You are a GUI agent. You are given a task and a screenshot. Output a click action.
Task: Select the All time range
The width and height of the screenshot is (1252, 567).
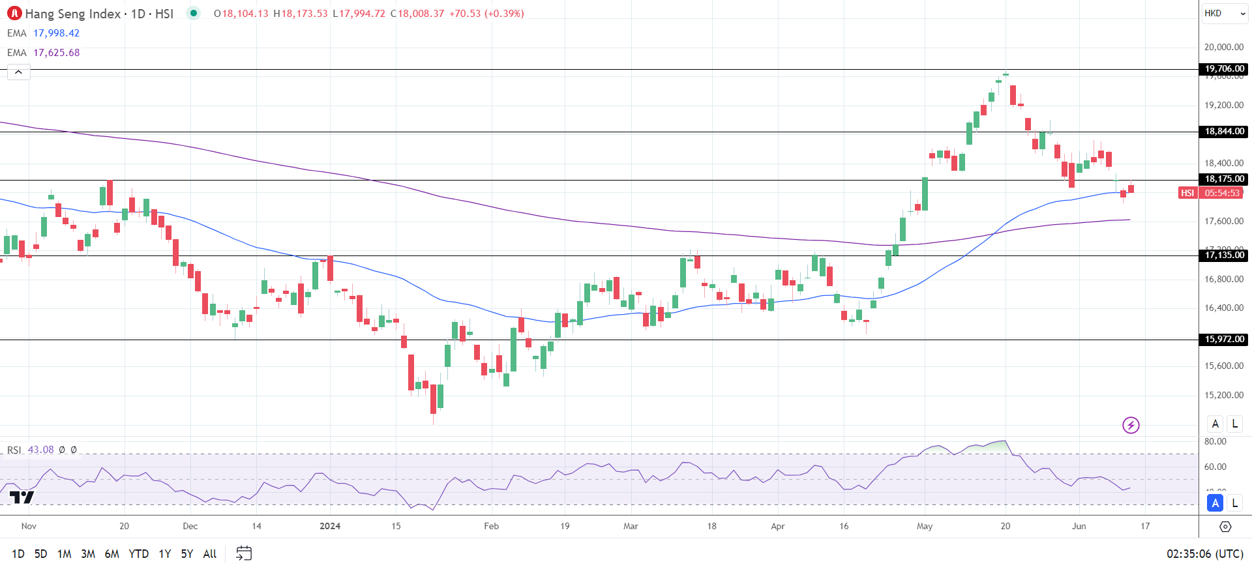[210, 554]
